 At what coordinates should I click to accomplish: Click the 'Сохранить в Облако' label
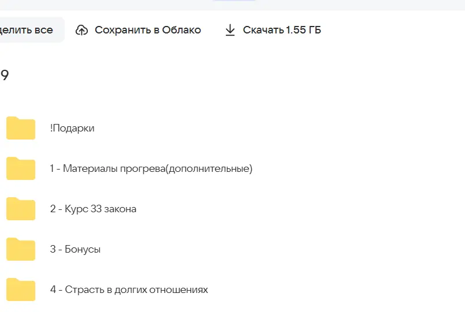pos(148,30)
